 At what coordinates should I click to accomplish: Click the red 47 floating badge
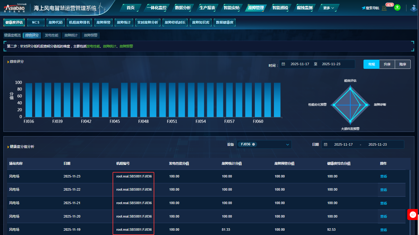coord(413,215)
